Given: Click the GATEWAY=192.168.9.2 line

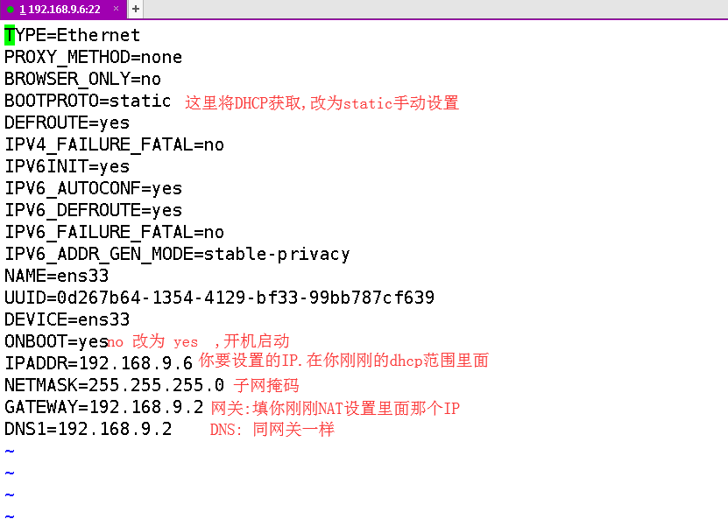Looking at the screenshot, I should (103, 408).
